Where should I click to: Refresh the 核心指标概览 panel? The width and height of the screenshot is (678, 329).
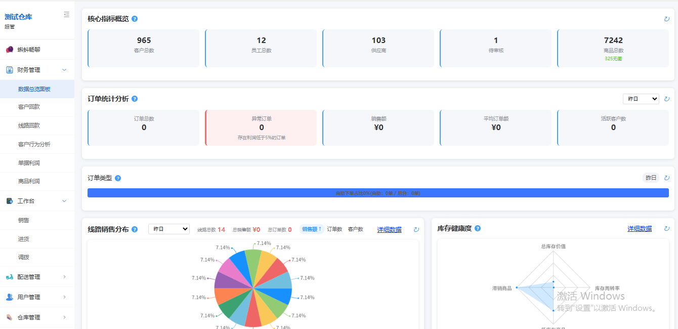666,19
